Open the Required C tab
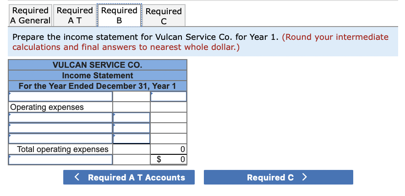Image resolution: width=405 pixels, height=196 pixels. pos(164,16)
